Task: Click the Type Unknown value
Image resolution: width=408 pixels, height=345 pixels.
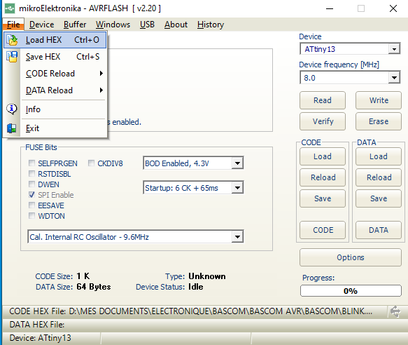Action: click(x=207, y=276)
